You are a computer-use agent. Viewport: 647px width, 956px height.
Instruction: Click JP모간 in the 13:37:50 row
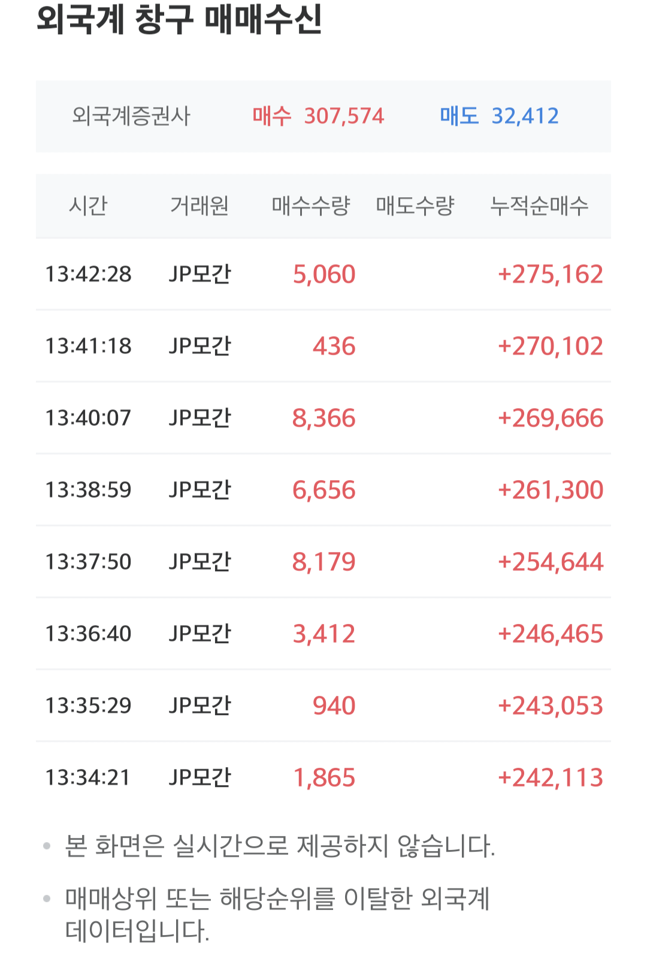(x=199, y=562)
